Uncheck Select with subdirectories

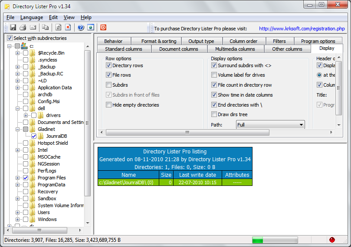tap(10, 38)
